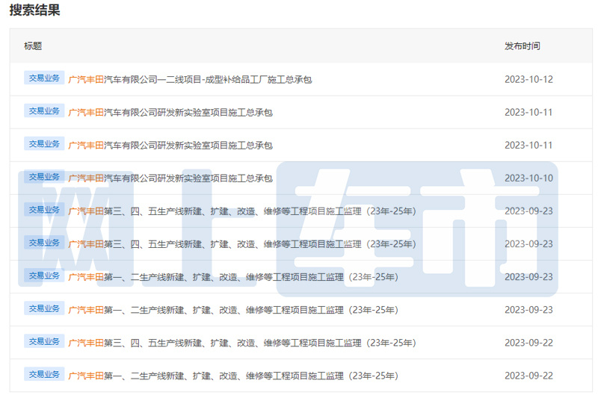This screenshot has height=398, width=598.
Task: Open first 第一、二生产线 result dated 2023-09-23
Action: click(233, 277)
